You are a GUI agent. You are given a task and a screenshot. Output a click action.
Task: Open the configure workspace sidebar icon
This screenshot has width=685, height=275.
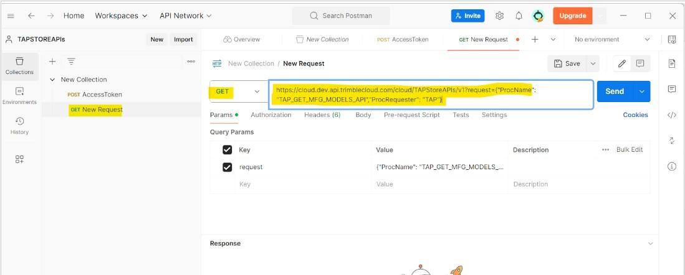pos(19,159)
